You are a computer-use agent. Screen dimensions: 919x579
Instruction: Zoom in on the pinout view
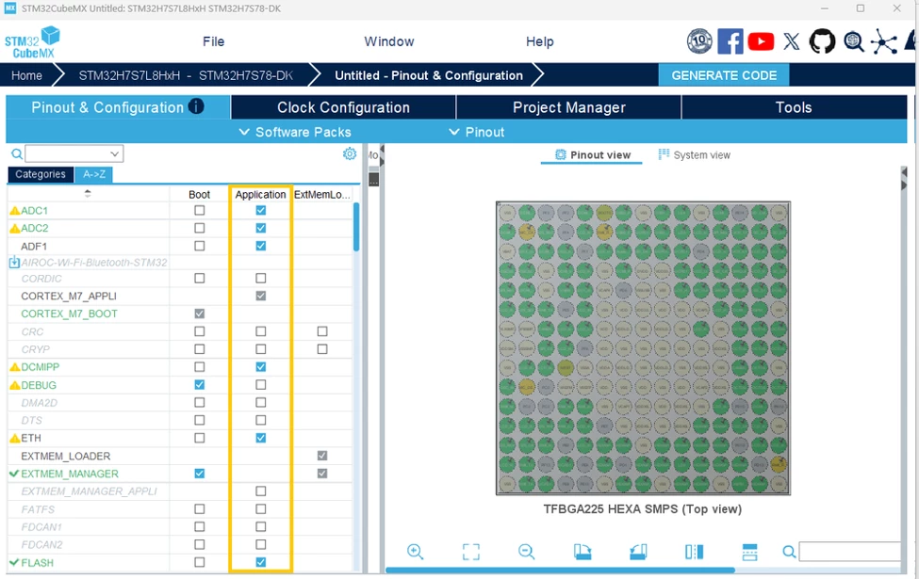click(x=415, y=552)
